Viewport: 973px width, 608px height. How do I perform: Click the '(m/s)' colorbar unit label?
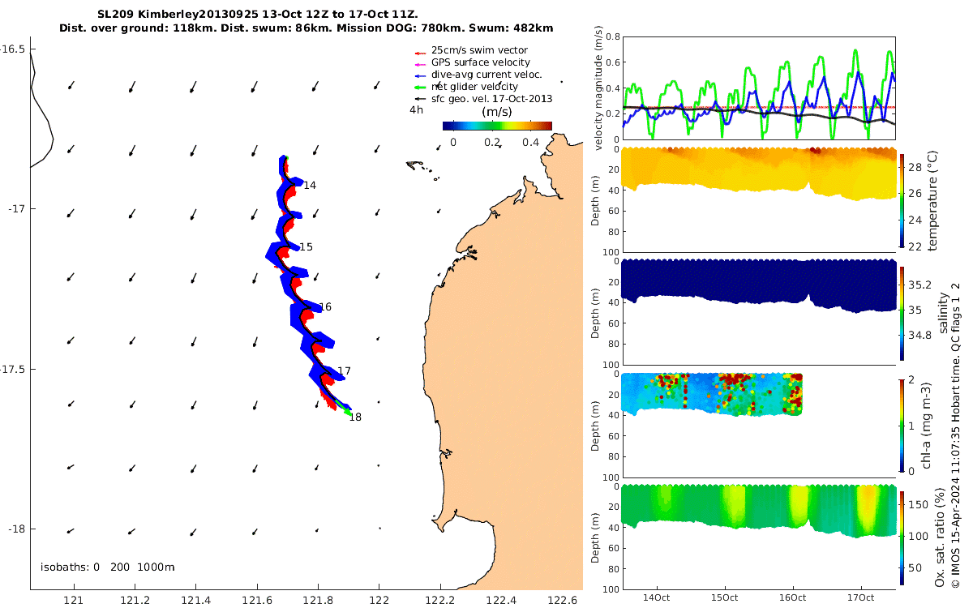(x=496, y=112)
